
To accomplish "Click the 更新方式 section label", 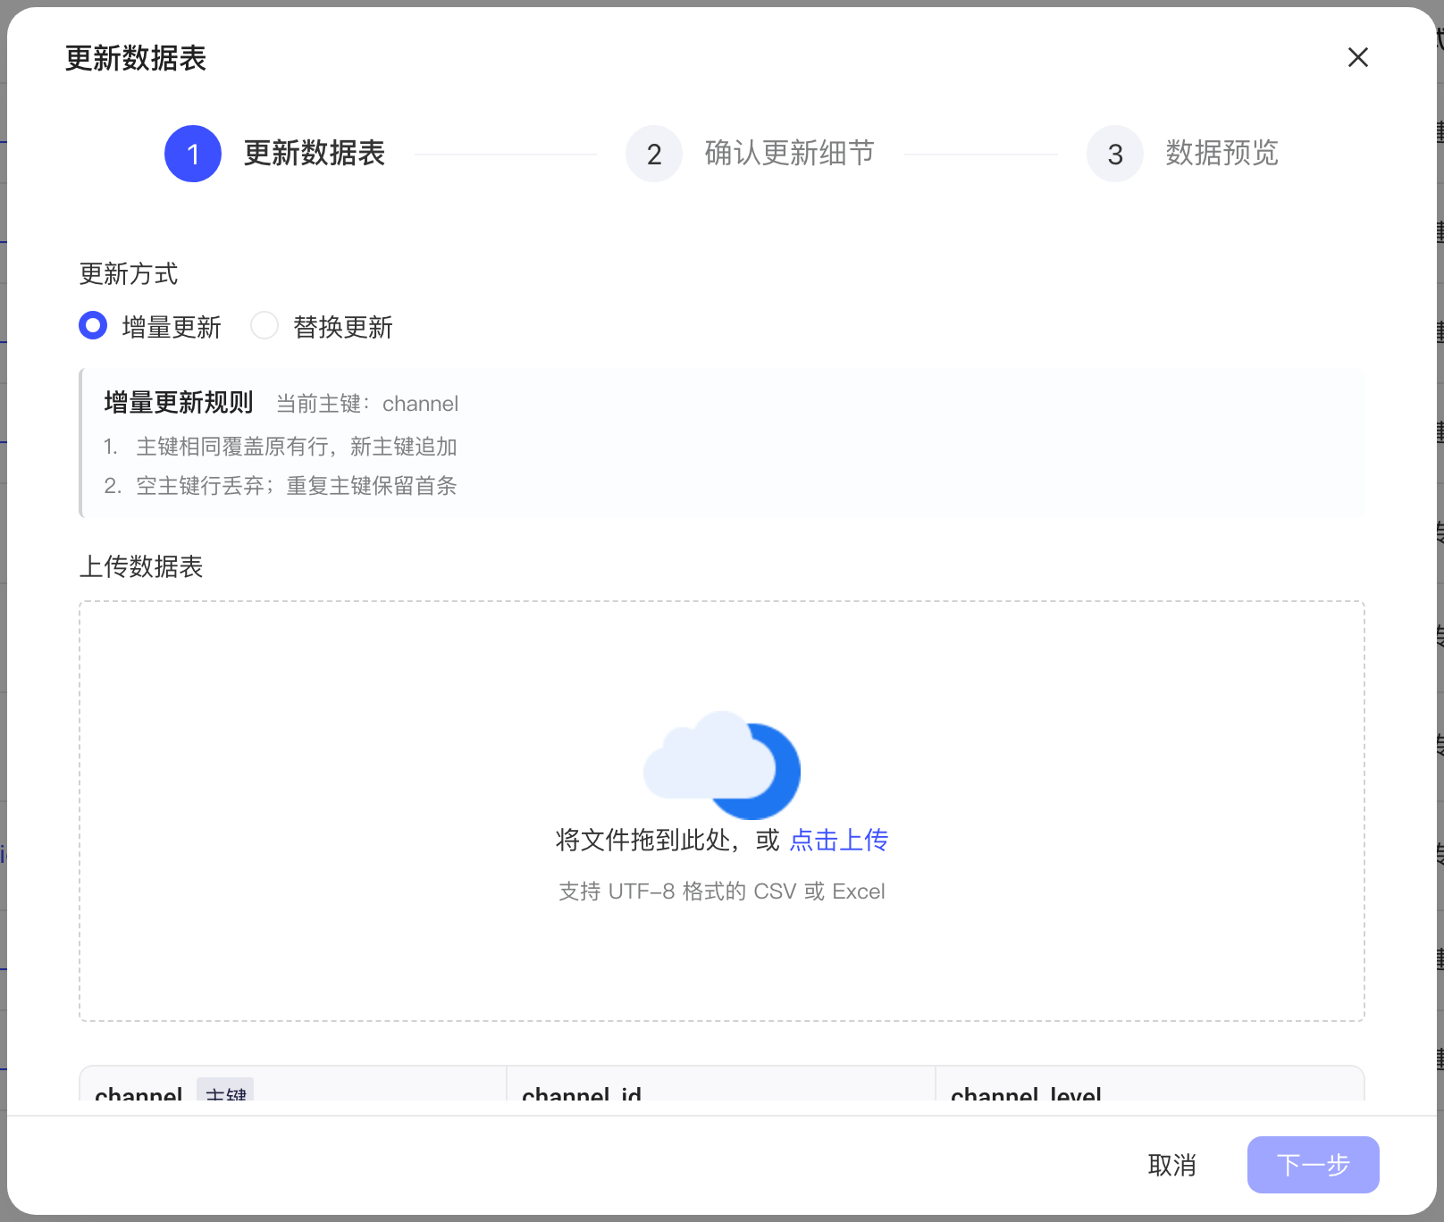I will click(x=129, y=273).
